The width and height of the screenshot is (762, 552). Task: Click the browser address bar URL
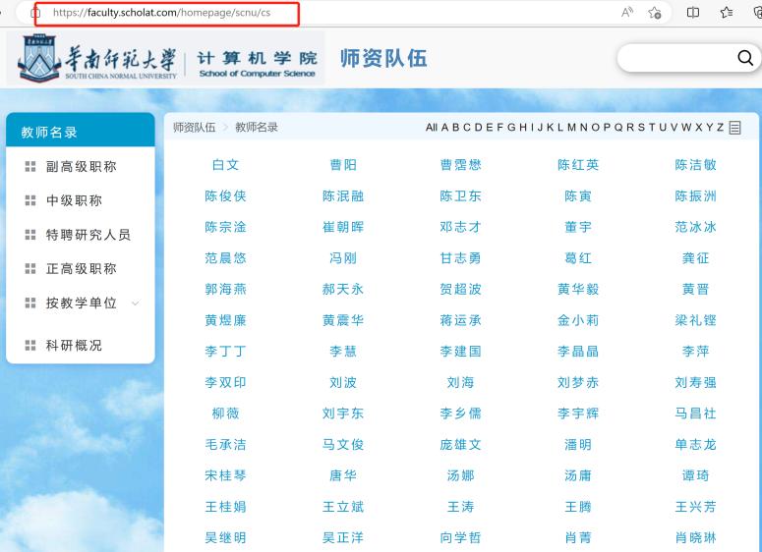[x=162, y=13]
